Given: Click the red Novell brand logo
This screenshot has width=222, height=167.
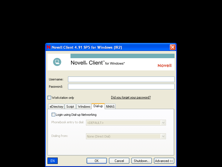Looking at the screenshot, I should click(x=165, y=65).
